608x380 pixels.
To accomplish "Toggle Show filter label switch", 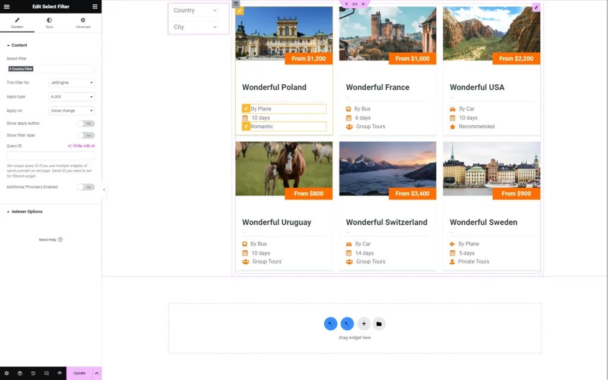I will point(85,135).
